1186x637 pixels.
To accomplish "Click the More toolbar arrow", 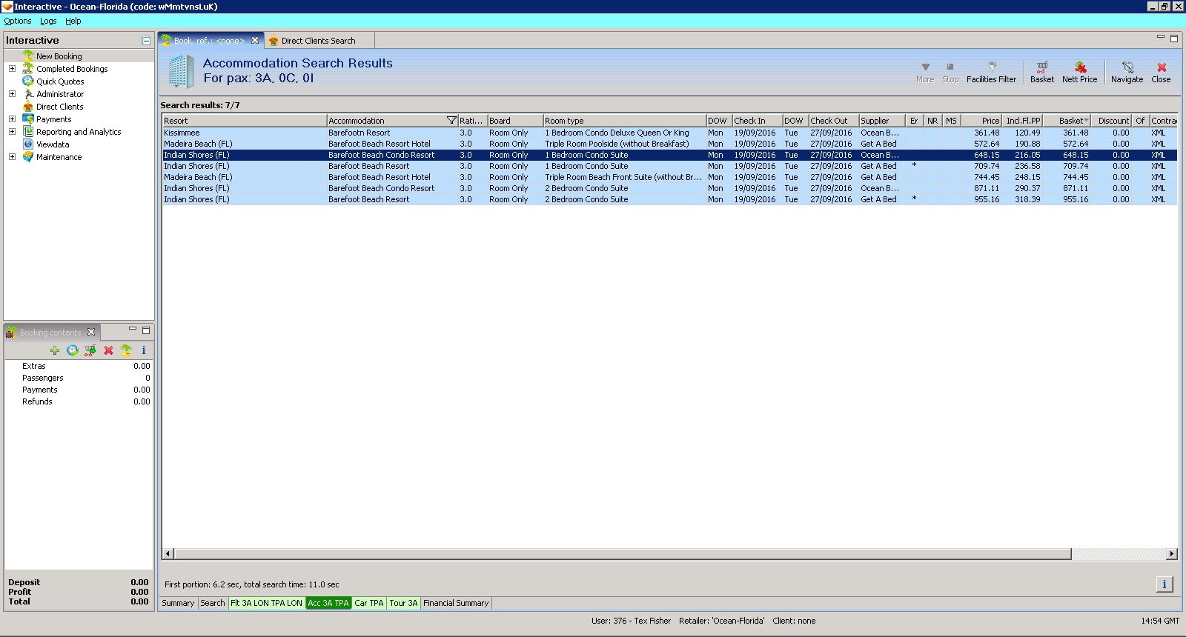I will [x=925, y=72].
